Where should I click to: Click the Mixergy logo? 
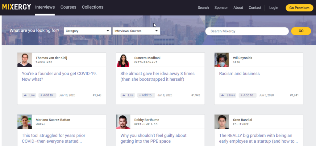tap(17, 7)
